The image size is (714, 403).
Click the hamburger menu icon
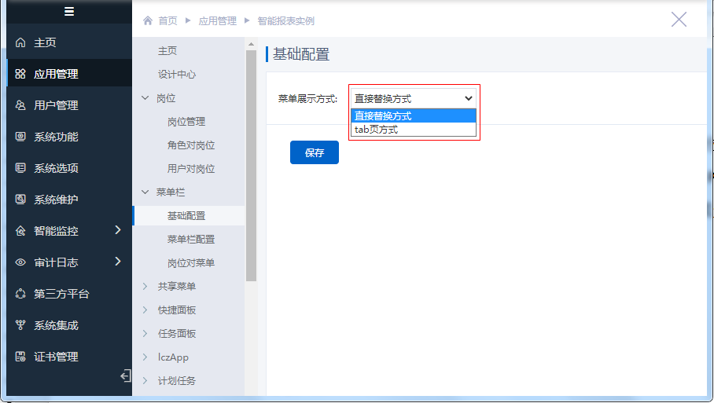(x=69, y=11)
